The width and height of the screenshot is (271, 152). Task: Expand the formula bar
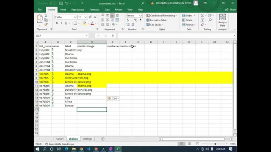[234, 35]
